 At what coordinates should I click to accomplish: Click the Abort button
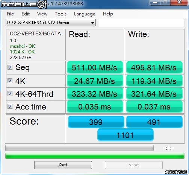[x=134, y=165]
